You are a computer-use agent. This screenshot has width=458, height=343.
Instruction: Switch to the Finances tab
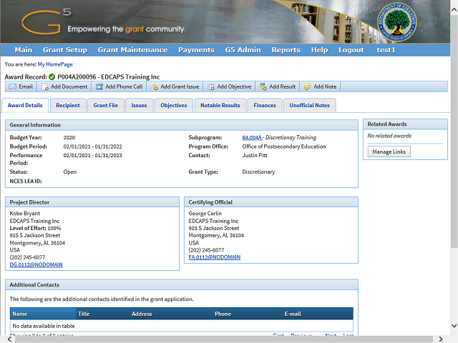(x=265, y=105)
